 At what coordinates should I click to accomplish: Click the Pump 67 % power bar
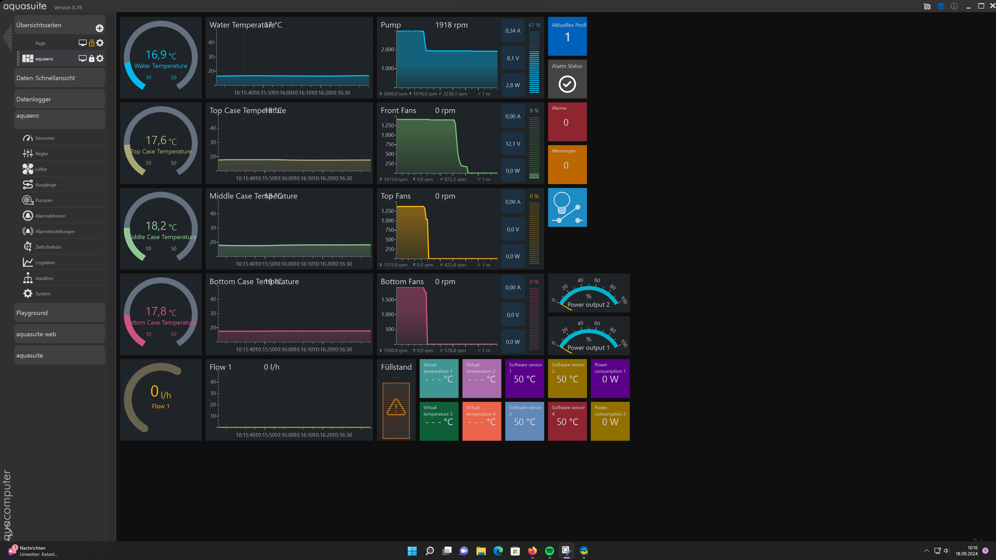(x=534, y=62)
